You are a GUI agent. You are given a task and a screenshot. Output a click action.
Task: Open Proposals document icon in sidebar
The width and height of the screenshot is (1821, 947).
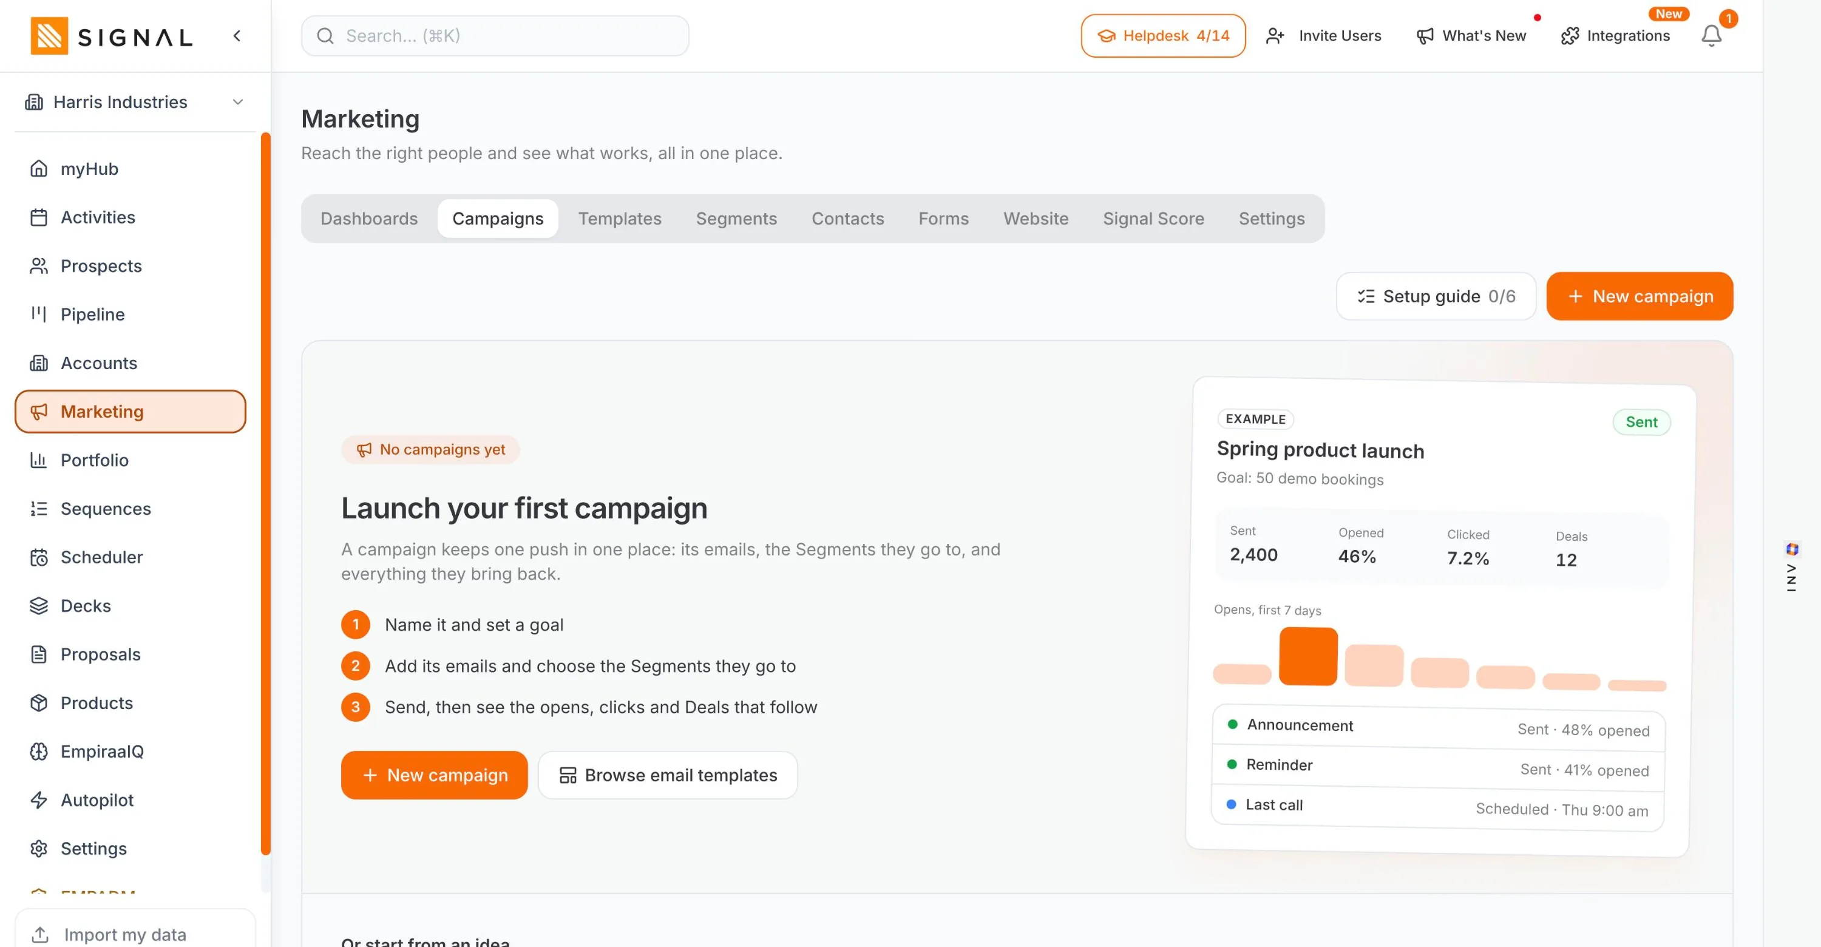pyautogui.click(x=39, y=654)
